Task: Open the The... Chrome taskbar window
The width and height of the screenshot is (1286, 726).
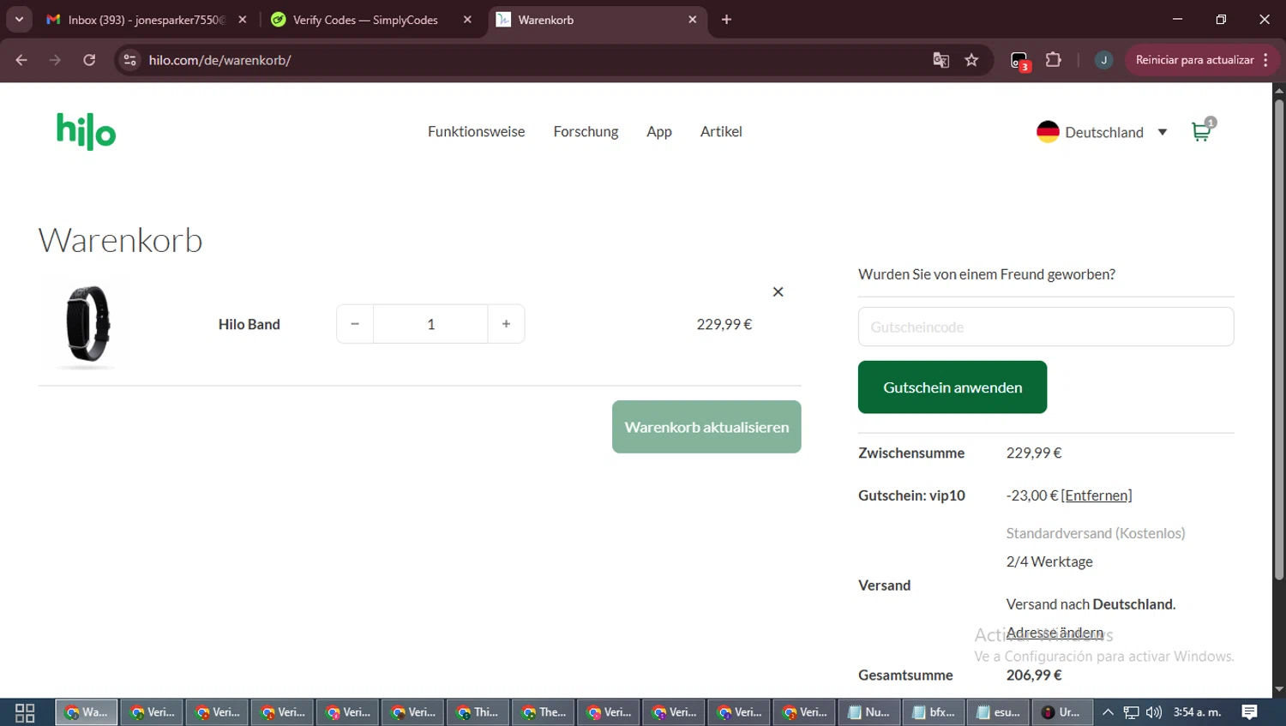Action: (543, 712)
